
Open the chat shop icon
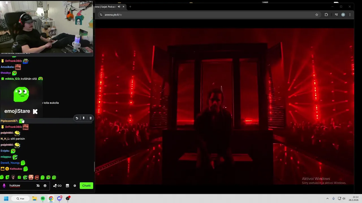[67, 186]
